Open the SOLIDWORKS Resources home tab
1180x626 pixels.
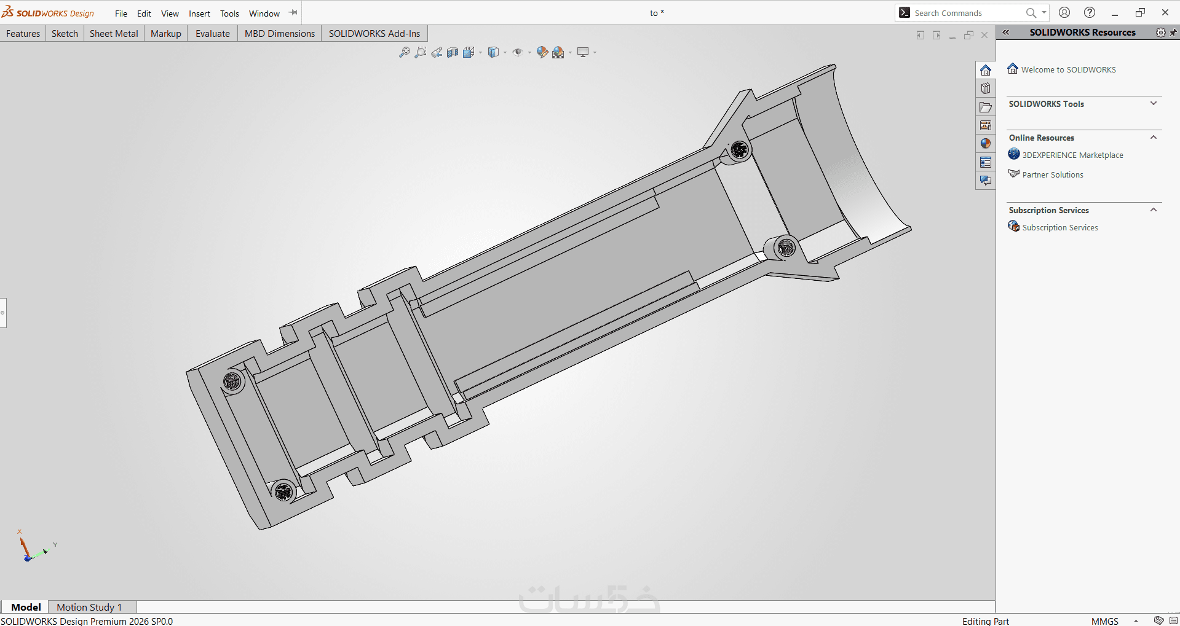[986, 70]
